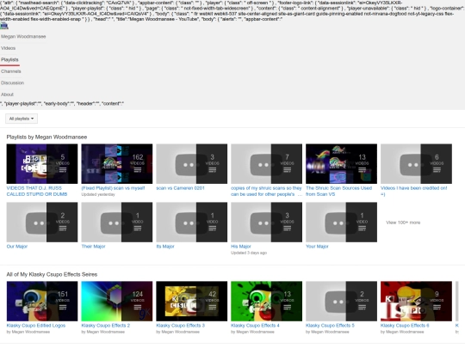This screenshot has width=465, height=348.
Task: Click the small channel avatar icon
Action: pyautogui.click(x=4, y=27)
